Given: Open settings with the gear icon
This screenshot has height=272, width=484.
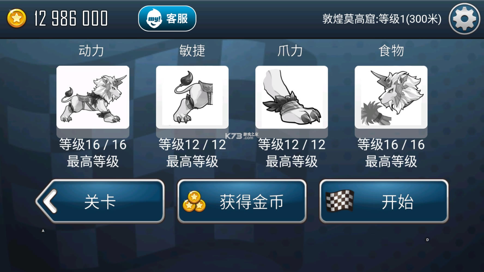Looking at the screenshot, I should pyautogui.click(x=464, y=19).
